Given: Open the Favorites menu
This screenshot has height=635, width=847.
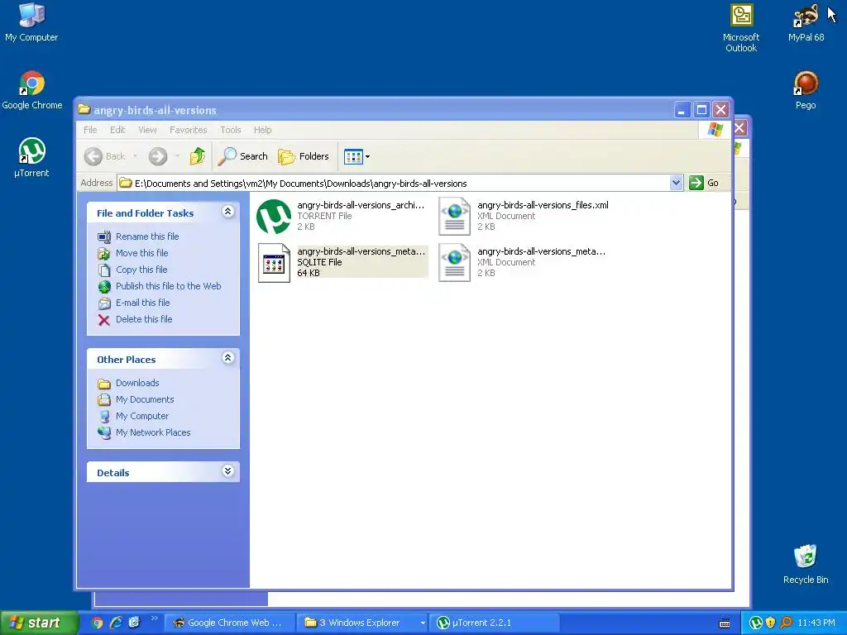Looking at the screenshot, I should tap(188, 130).
